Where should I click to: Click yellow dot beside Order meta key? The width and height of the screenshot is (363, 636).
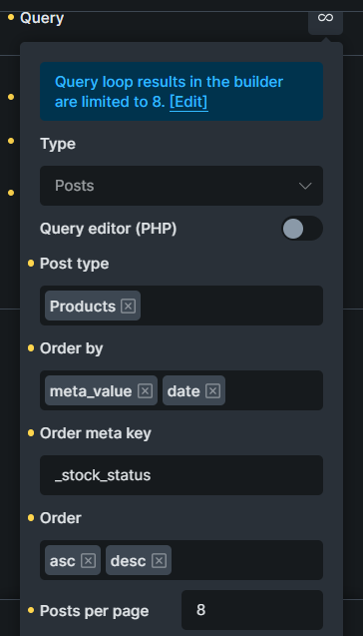31,433
